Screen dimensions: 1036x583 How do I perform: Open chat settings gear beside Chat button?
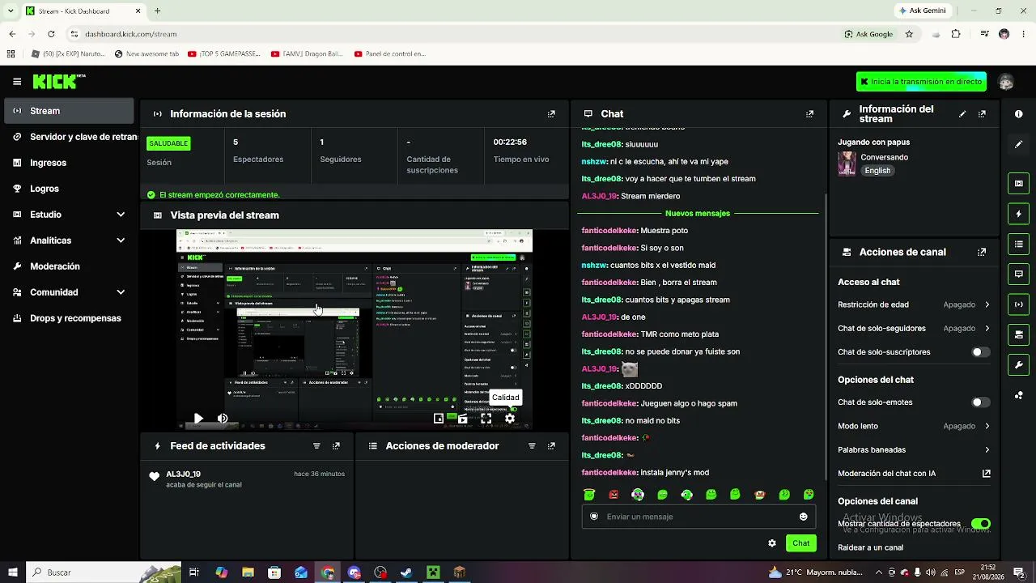772,543
